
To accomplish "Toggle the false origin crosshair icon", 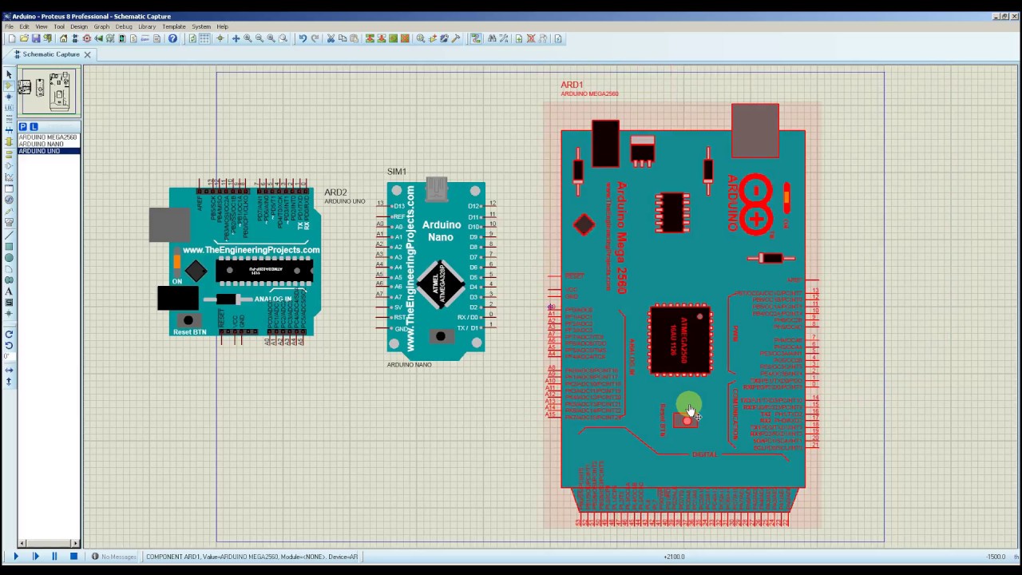I will (x=220, y=38).
